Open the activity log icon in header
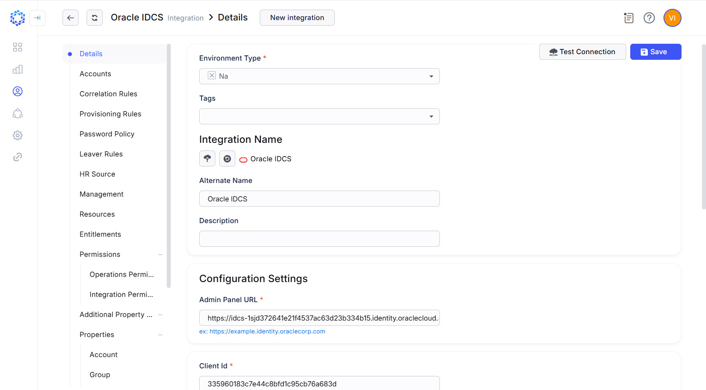This screenshot has width=706, height=390. [628, 18]
